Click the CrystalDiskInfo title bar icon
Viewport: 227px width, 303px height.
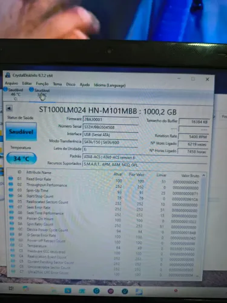8,75
